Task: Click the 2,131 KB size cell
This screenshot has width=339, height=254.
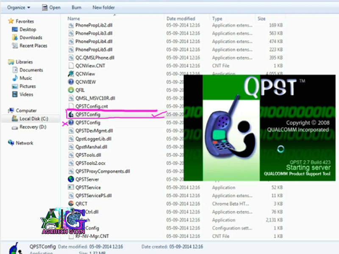Action: coord(274,220)
